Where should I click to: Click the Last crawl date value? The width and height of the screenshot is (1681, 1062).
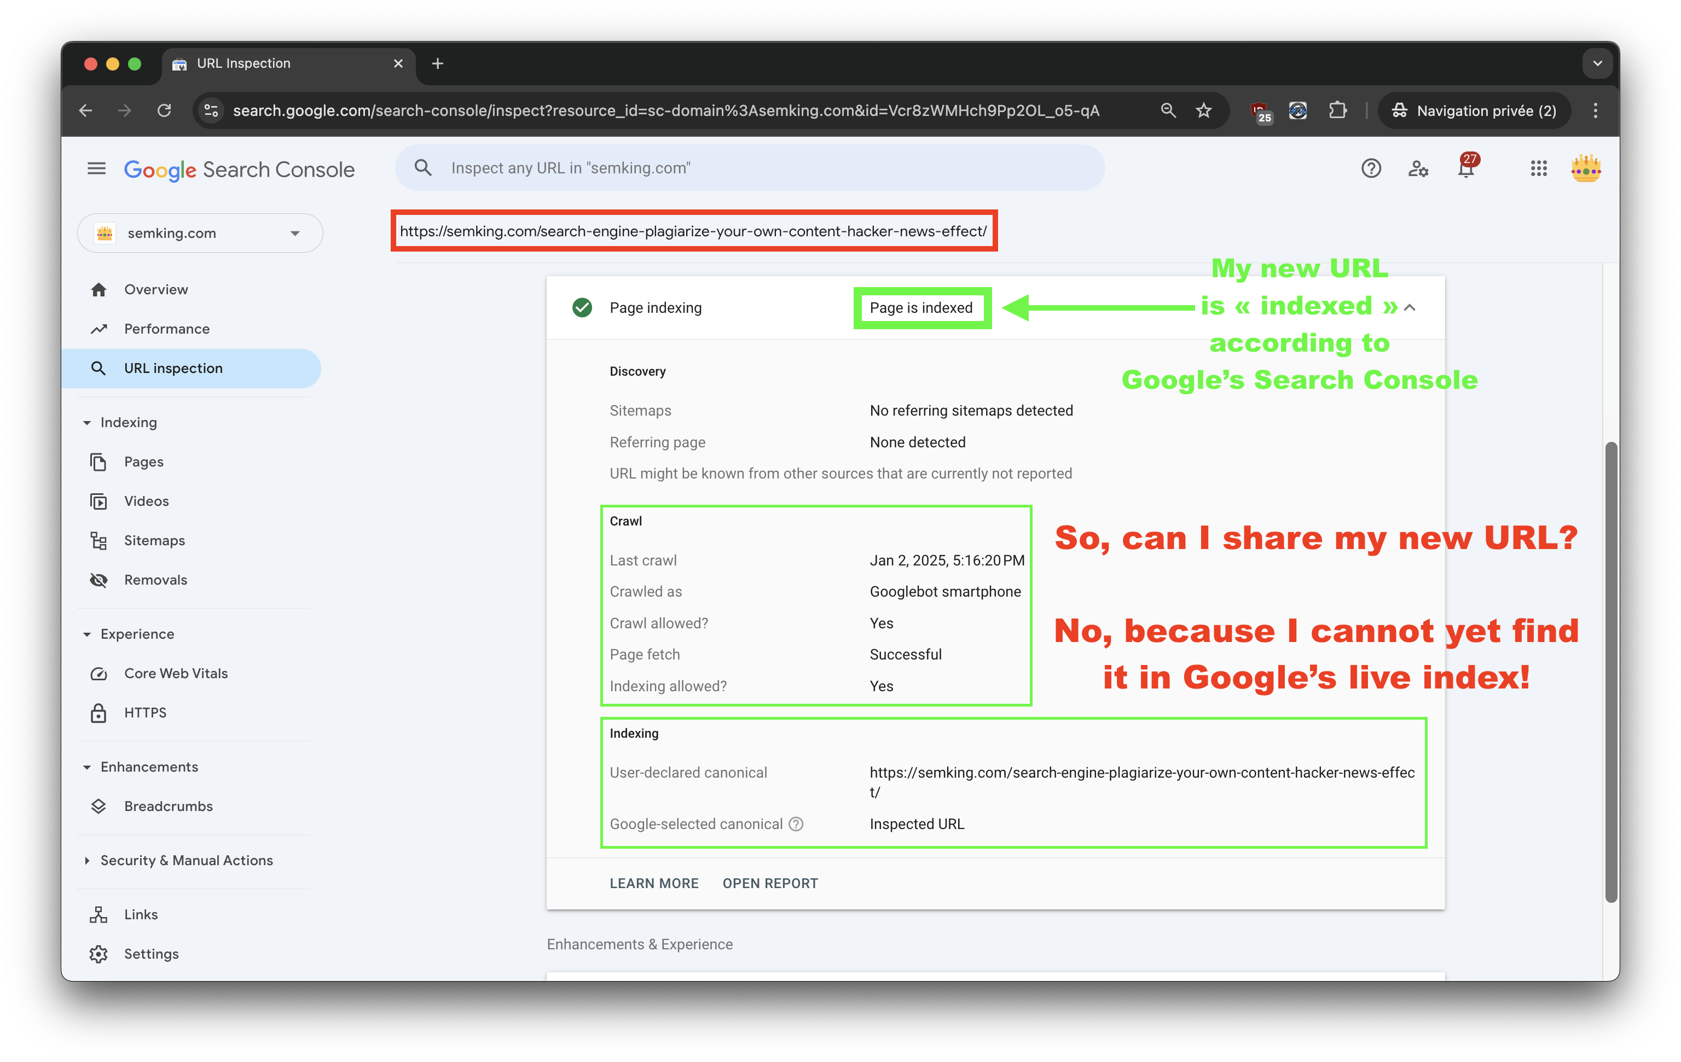click(x=947, y=561)
